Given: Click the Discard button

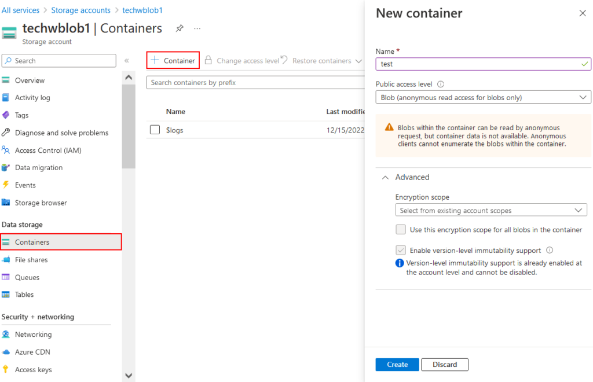Looking at the screenshot, I should [x=444, y=365].
